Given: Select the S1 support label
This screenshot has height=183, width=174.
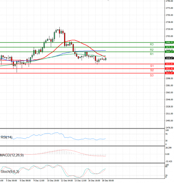Looking at the screenshot, I should [x=152, y=66].
